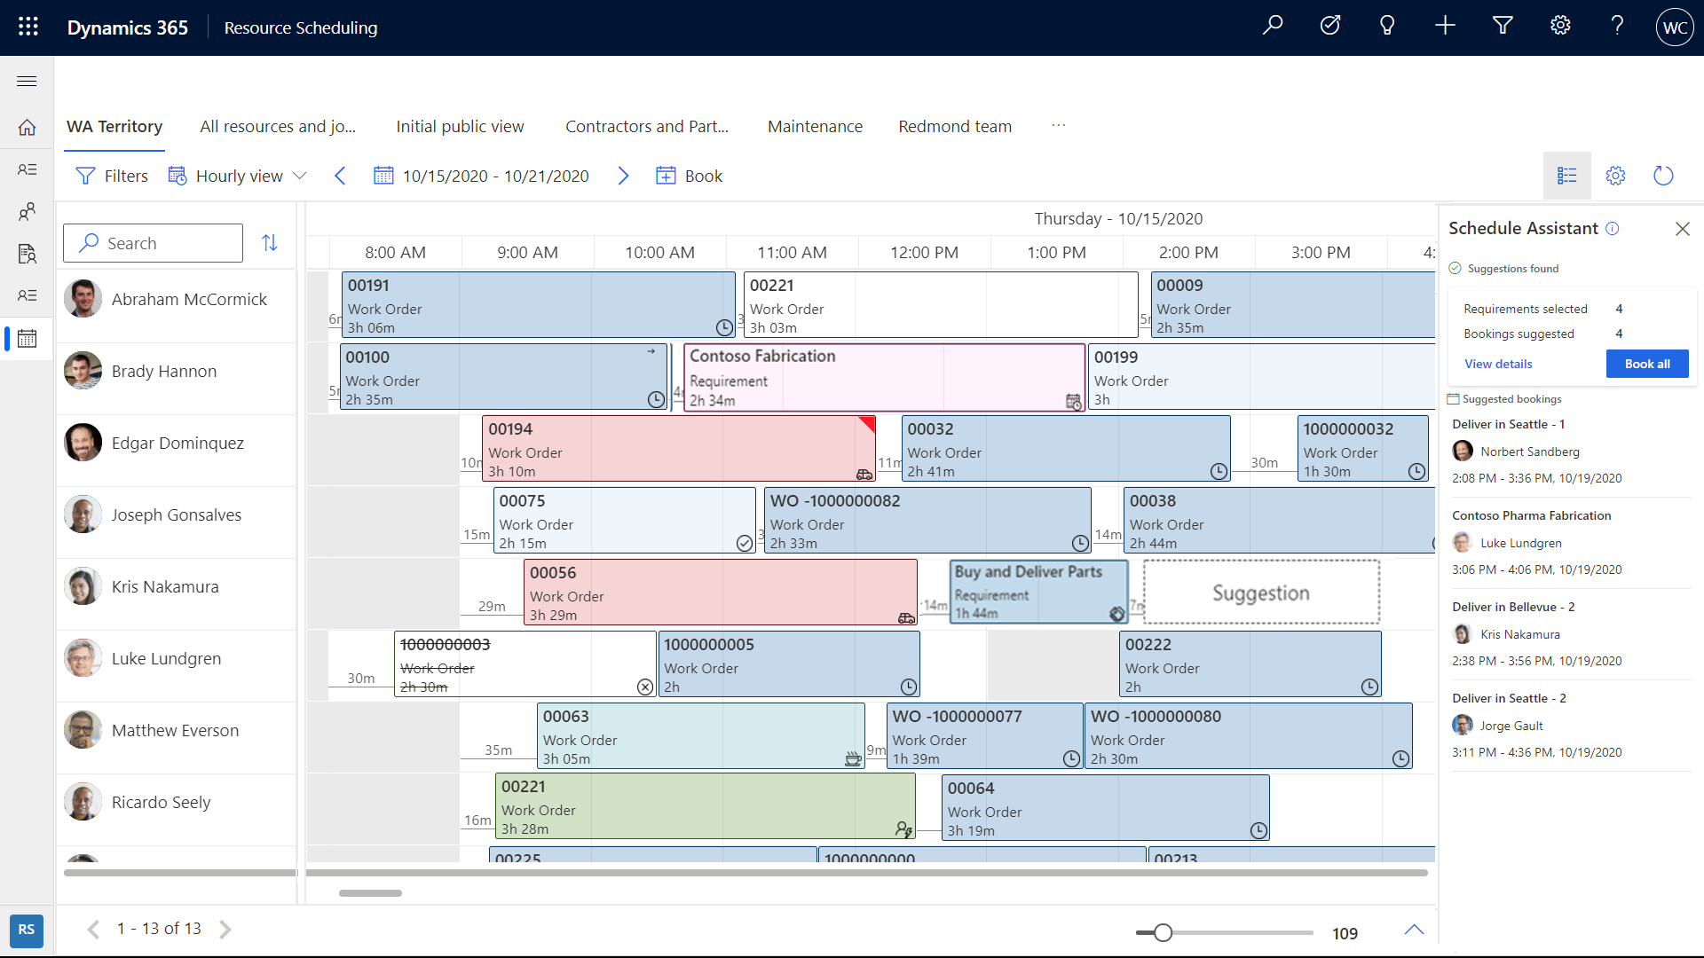Click the list view toggle icon on the right

(1566, 176)
